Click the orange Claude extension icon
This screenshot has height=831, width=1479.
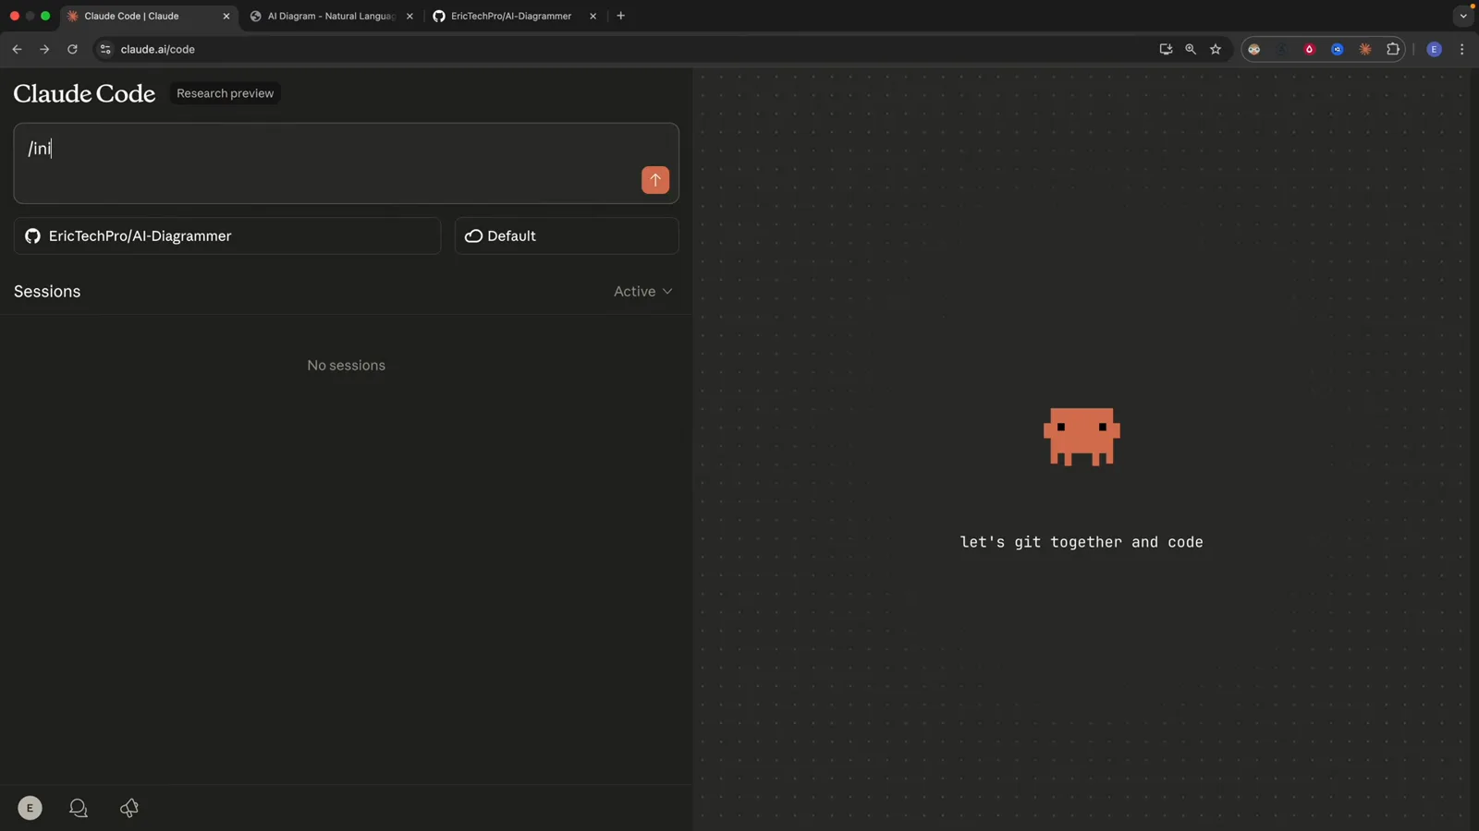[1365, 49]
